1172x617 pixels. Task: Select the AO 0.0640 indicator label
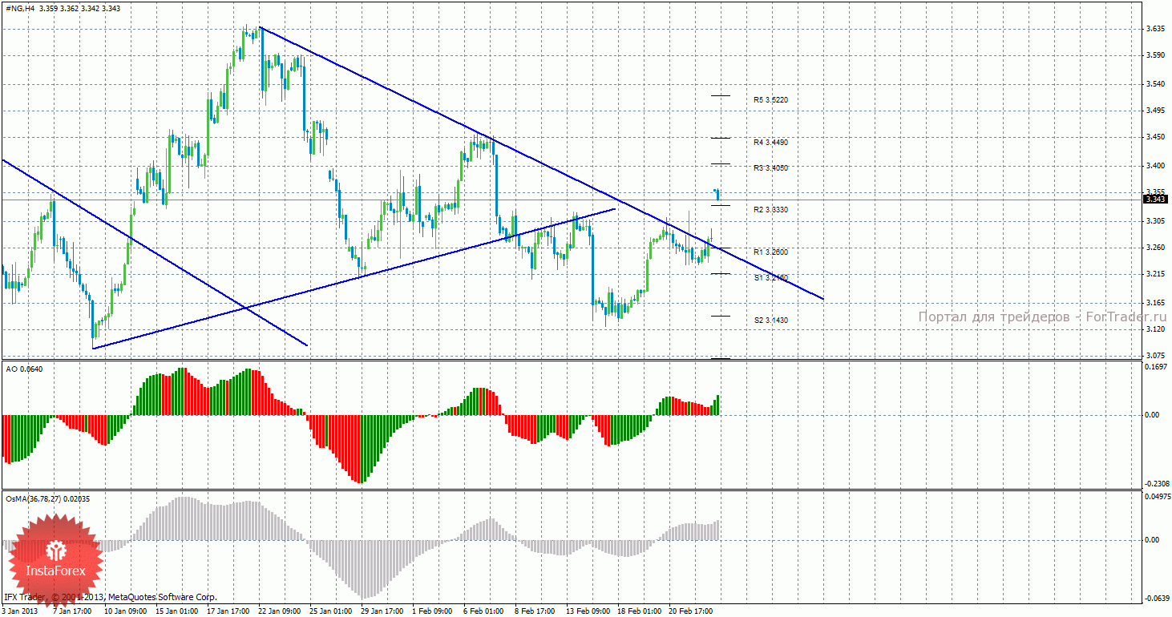coord(24,369)
